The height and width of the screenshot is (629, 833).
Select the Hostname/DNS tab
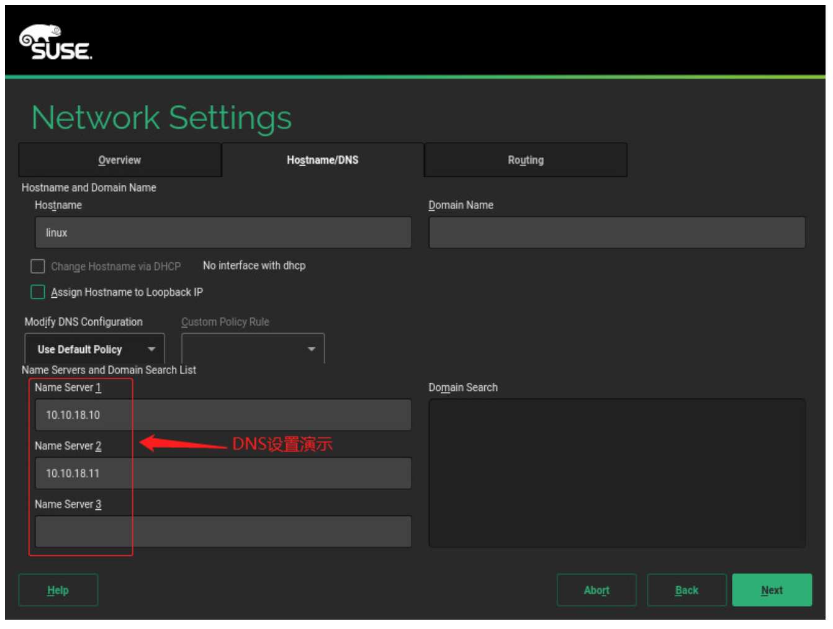point(322,160)
